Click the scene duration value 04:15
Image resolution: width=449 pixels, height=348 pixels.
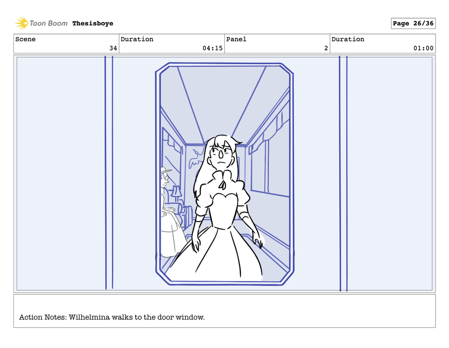point(213,48)
